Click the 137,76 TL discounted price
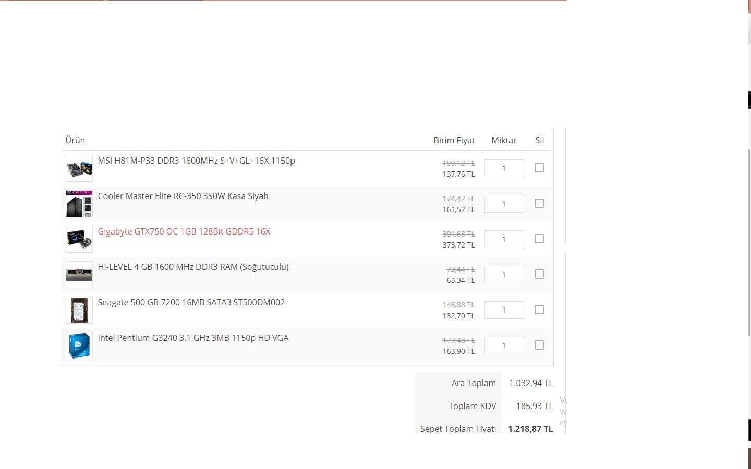751x469 pixels. [x=459, y=174]
